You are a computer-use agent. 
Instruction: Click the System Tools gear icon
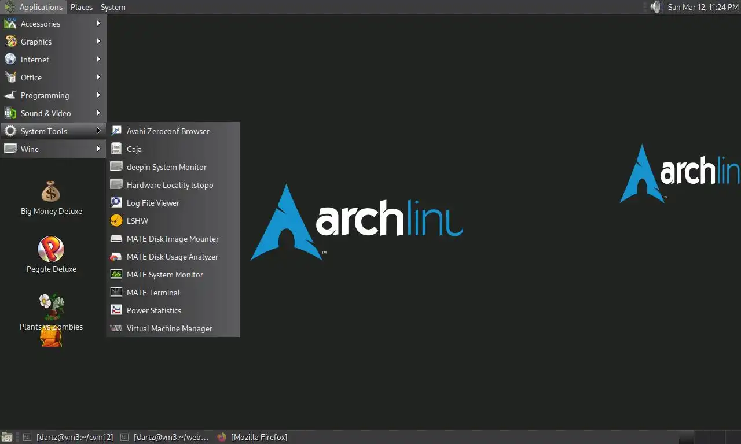pyautogui.click(x=10, y=131)
